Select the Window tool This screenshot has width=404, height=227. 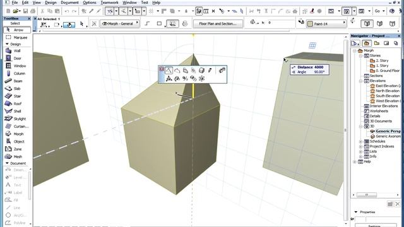tap(17, 66)
